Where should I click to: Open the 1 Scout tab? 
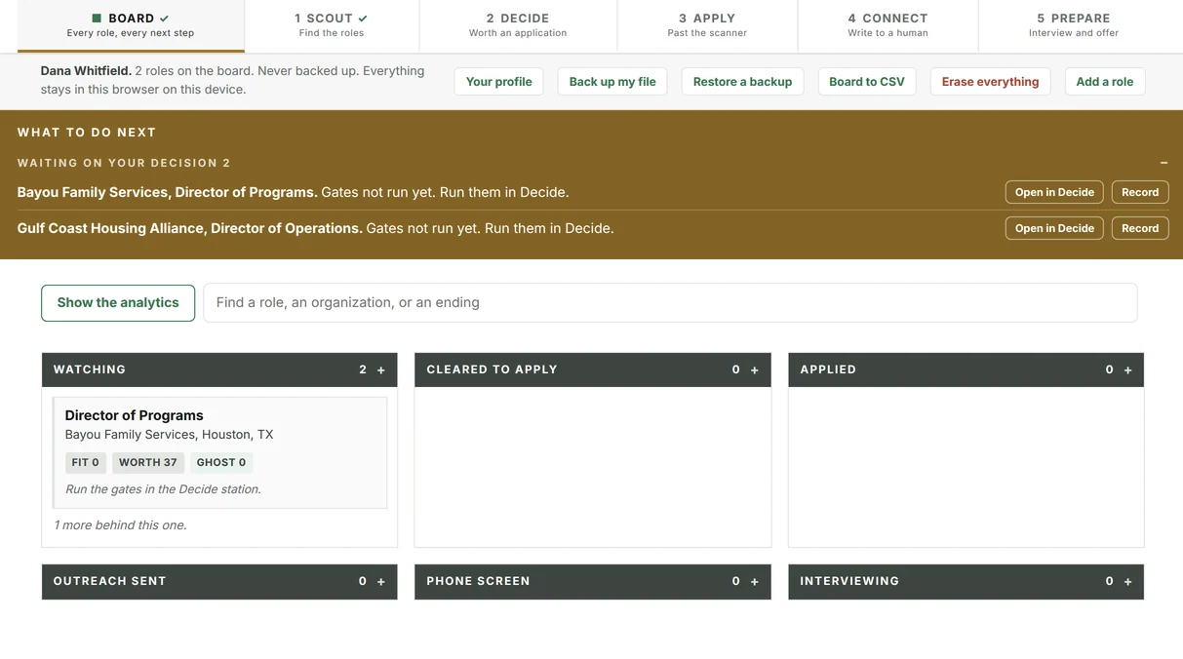332,25
